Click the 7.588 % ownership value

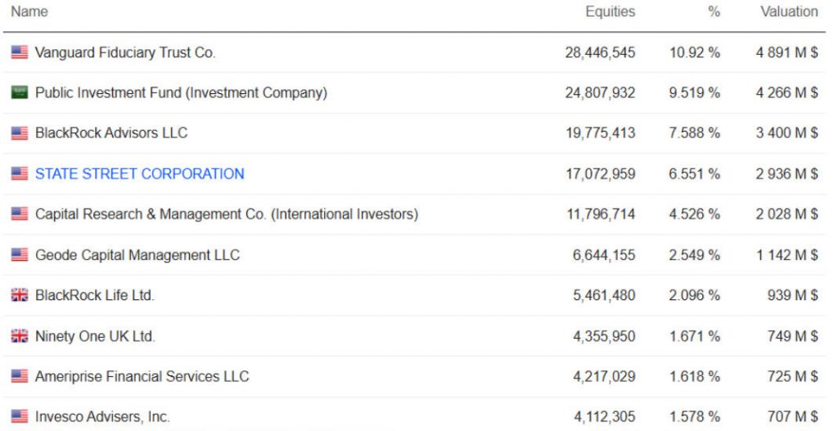[694, 133]
